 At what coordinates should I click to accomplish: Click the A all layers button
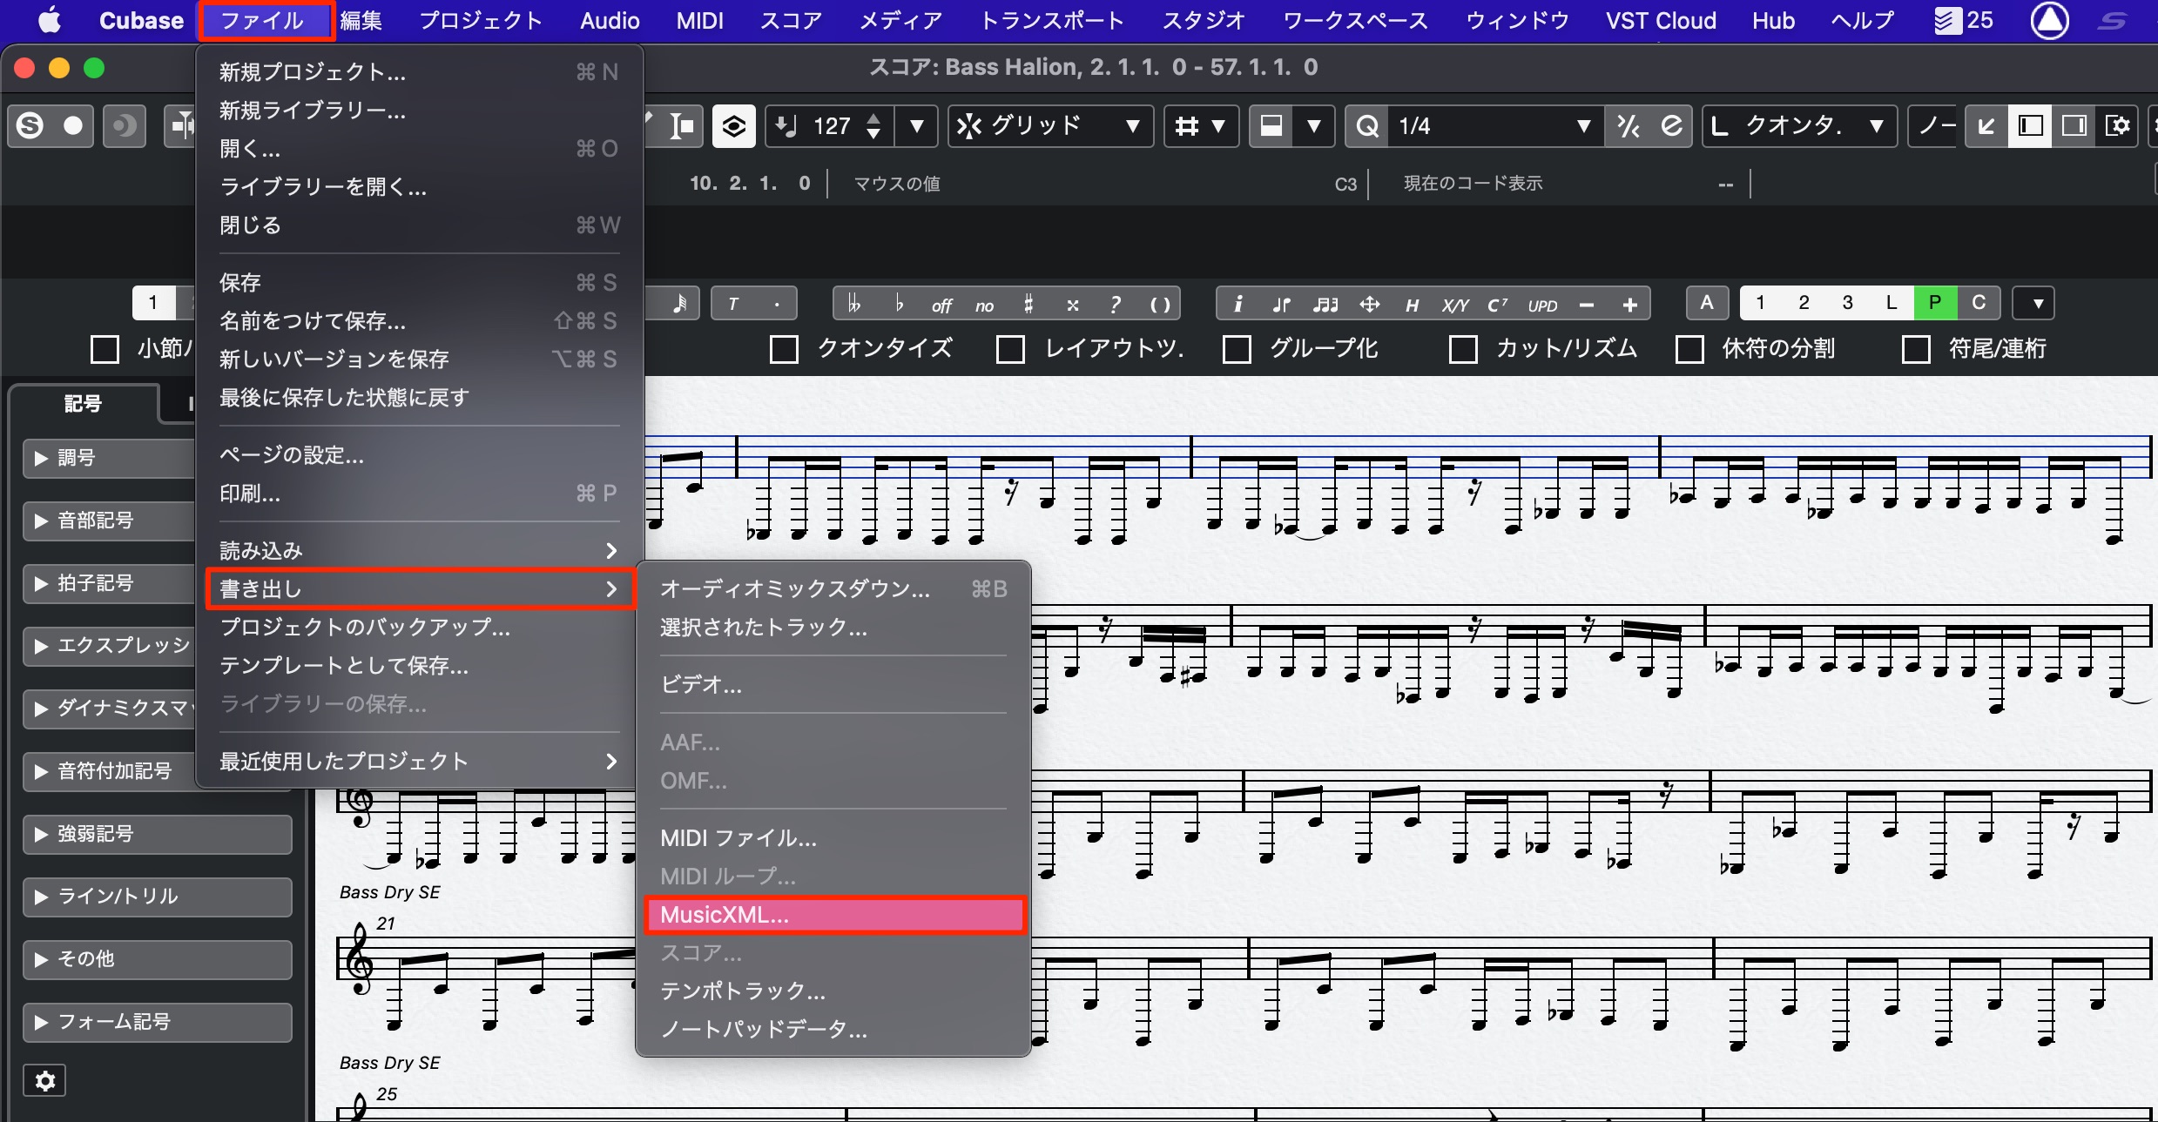point(1707,303)
